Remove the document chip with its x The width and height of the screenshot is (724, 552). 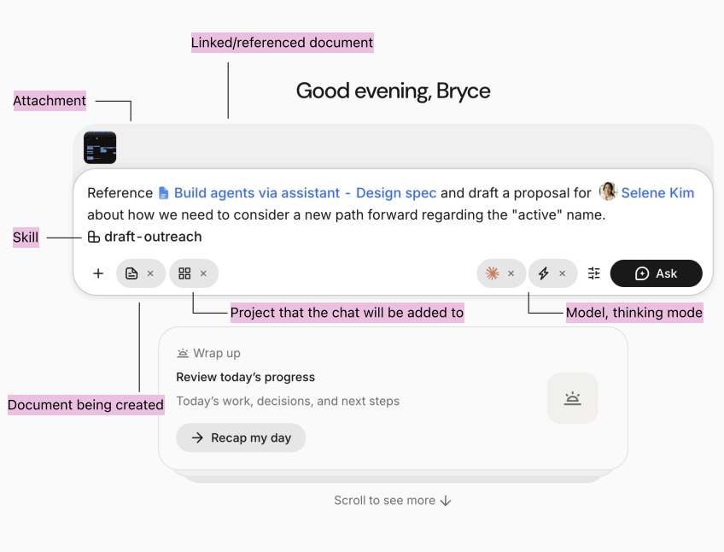coord(150,273)
